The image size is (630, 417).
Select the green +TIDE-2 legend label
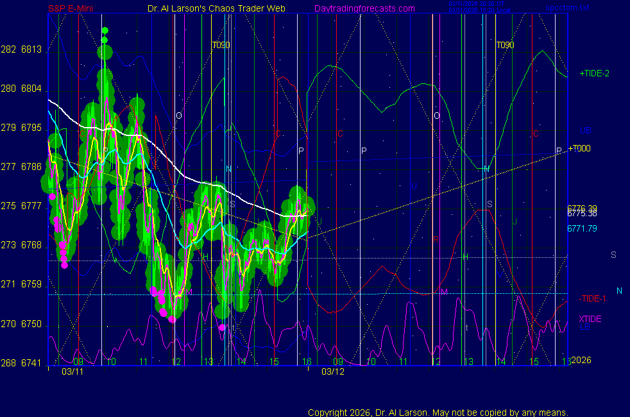(x=594, y=74)
